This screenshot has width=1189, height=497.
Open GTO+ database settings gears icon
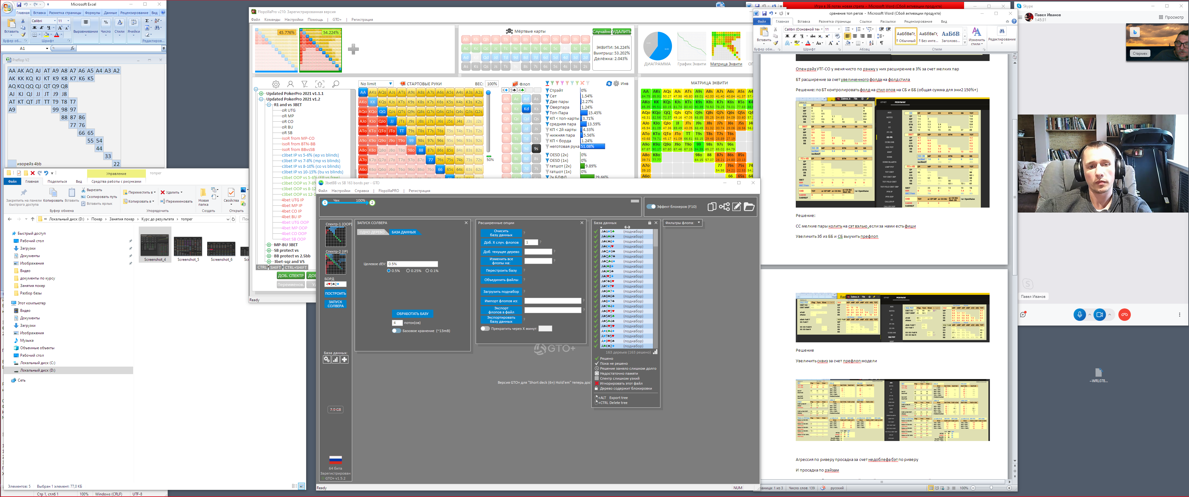pyautogui.click(x=327, y=359)
